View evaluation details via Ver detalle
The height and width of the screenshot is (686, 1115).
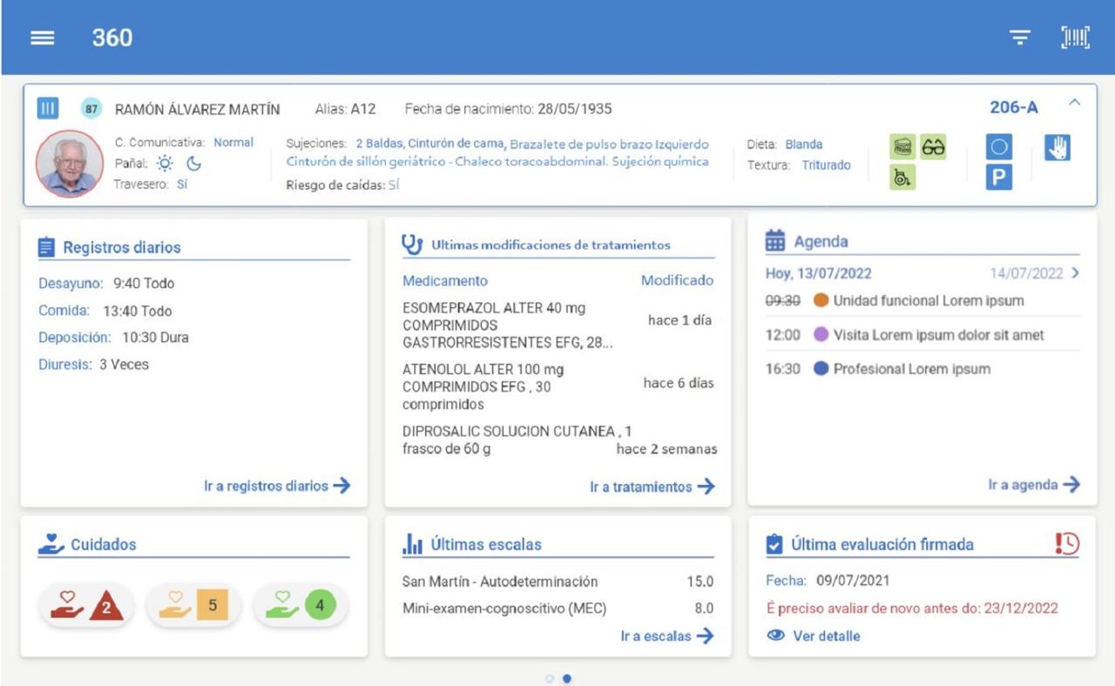814,636
